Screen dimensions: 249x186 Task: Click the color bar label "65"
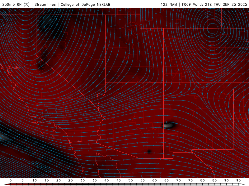pos(167,180)
